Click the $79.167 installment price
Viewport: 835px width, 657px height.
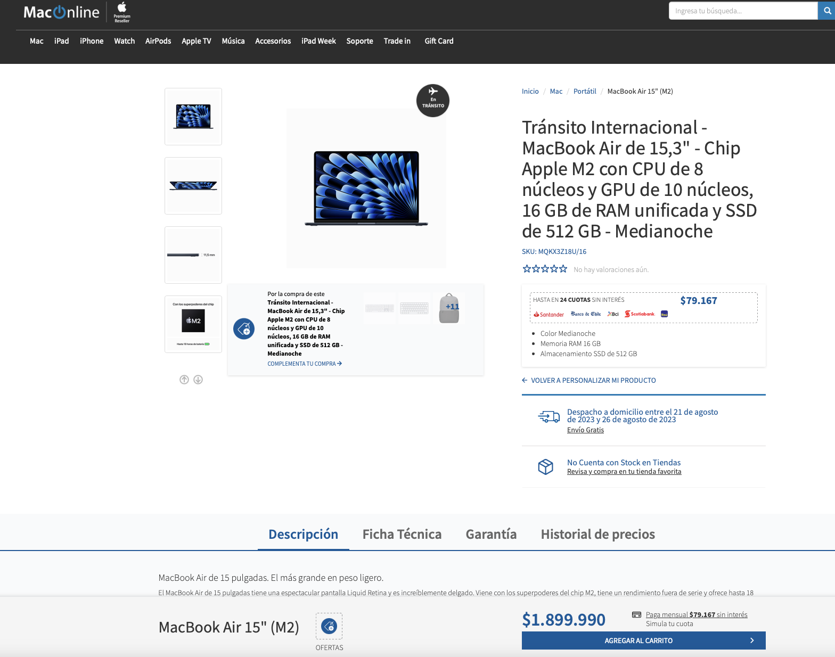coord(699,301)
